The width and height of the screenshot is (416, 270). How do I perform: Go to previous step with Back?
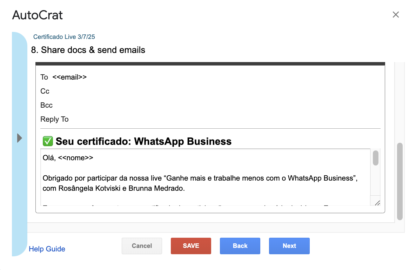tap(240, 246)
